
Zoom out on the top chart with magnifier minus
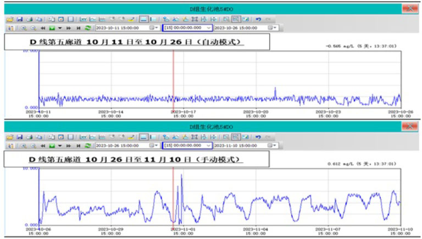pos(33,28)
